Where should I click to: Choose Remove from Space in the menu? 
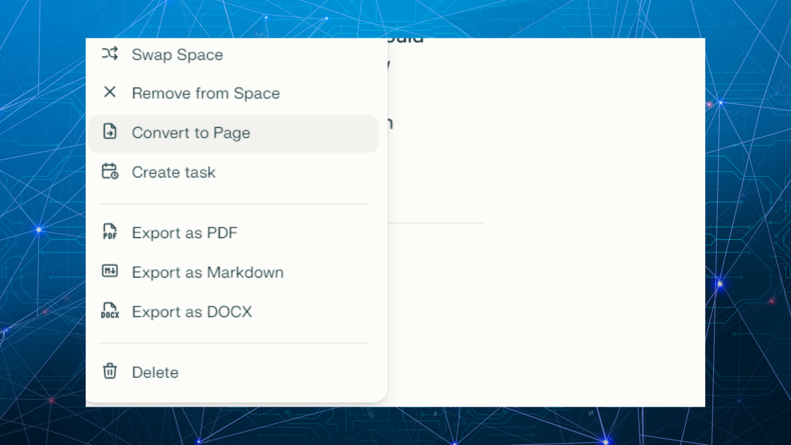coord(206,94)
